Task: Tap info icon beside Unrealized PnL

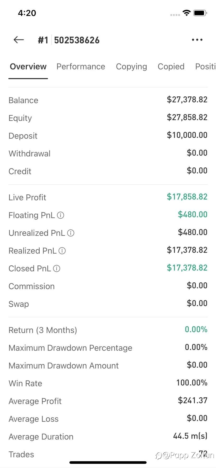Action: click(x=71, y=233)
